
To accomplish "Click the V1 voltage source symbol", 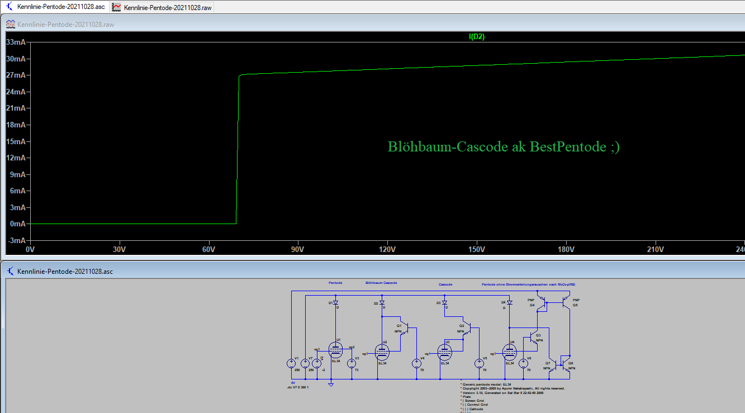I will [x=291, y=363].
